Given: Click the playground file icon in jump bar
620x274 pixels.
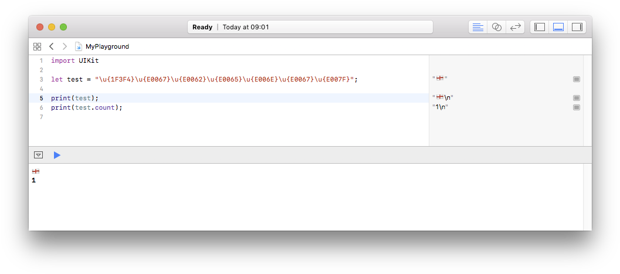Looking at the screenshot, I should (x=79, y=47).
